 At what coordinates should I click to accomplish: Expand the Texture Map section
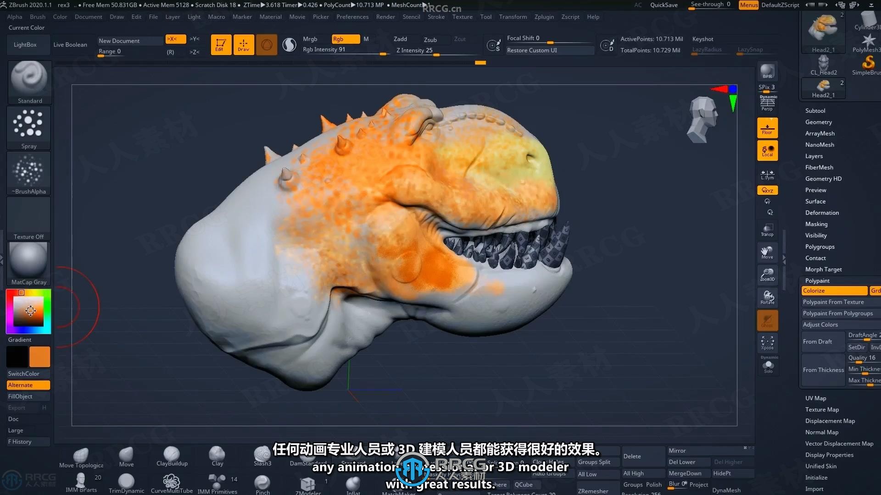pyautogui.click(x=822, y=410)
